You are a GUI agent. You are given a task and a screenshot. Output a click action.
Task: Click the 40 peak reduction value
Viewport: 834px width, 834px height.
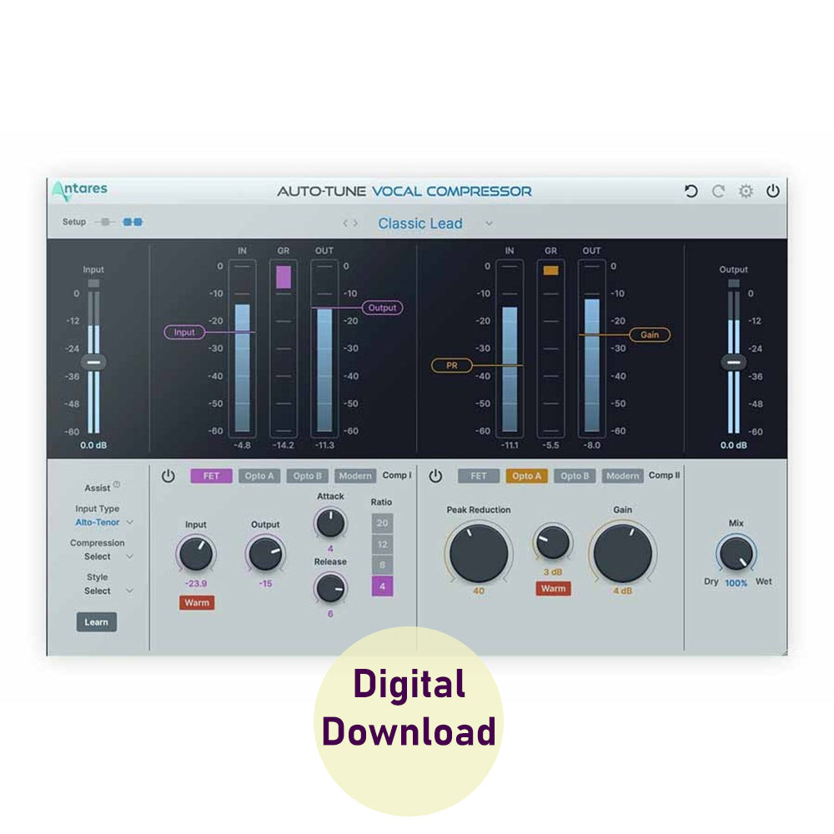(479, 591)
